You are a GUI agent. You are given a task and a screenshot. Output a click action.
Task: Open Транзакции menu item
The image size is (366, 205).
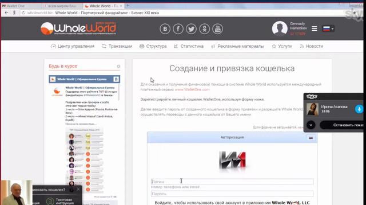(117, 46)
